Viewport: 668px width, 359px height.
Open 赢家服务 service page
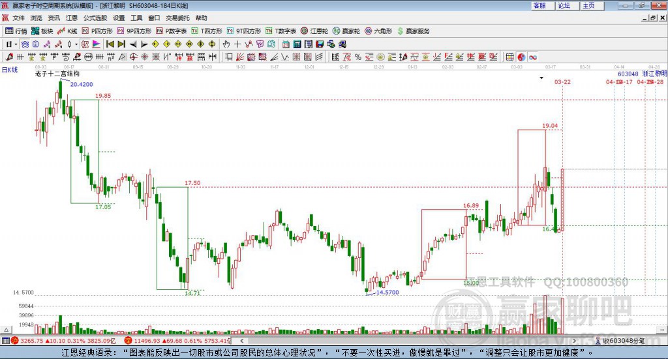[x=413, y=31]
